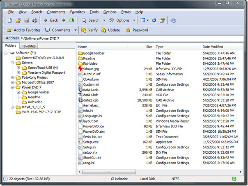Expand the FotoKong Project folder node
The width and height of the screenshot is (248, 186).
point(12,77)
